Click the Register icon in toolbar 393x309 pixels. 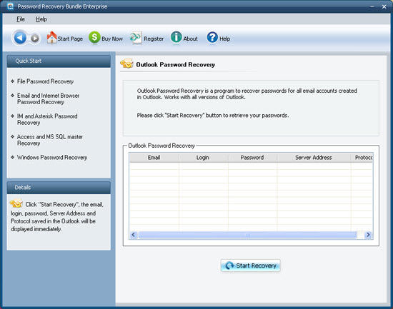pyautogui.click(x=136, y=38)
